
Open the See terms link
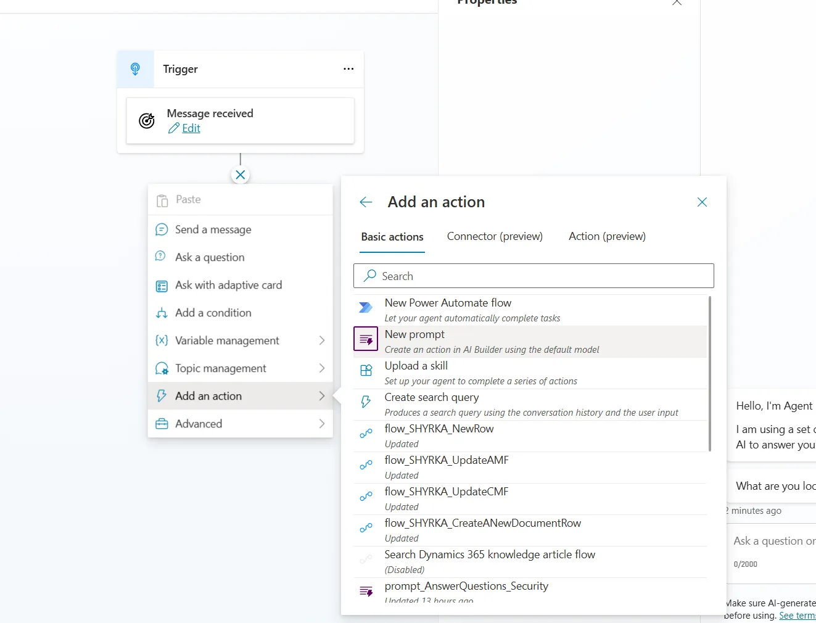(797, 616)
